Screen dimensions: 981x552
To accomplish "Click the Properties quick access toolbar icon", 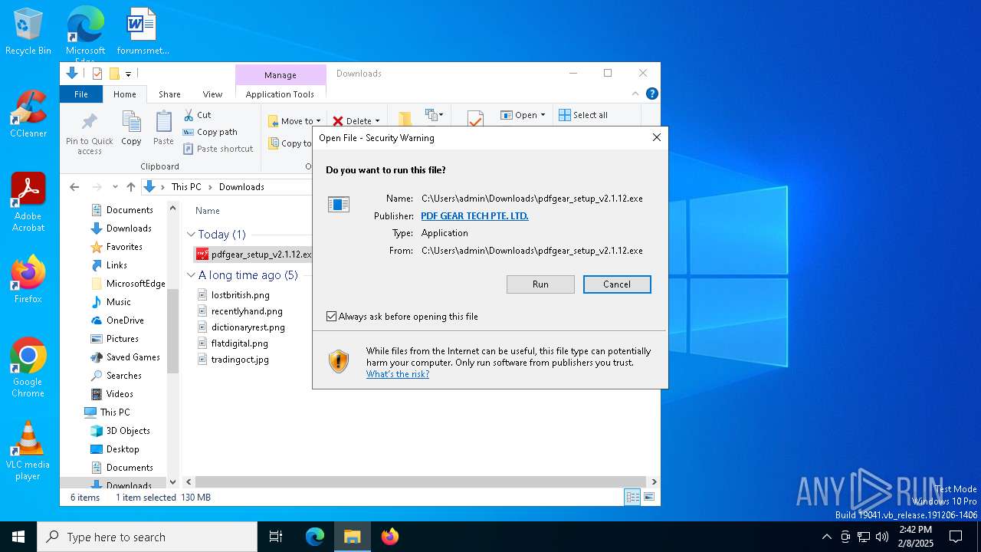I will pos(97,74).
